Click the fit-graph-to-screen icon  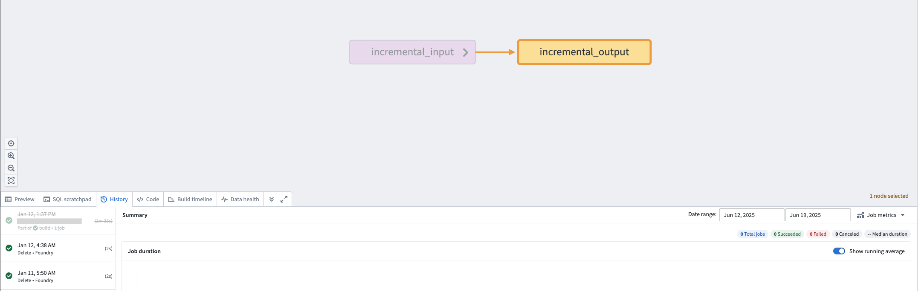coord(11,180)
